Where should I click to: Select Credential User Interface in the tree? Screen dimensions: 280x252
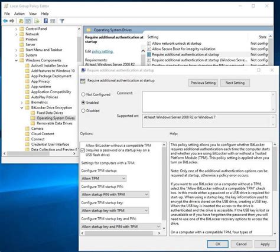click(50, 144)
